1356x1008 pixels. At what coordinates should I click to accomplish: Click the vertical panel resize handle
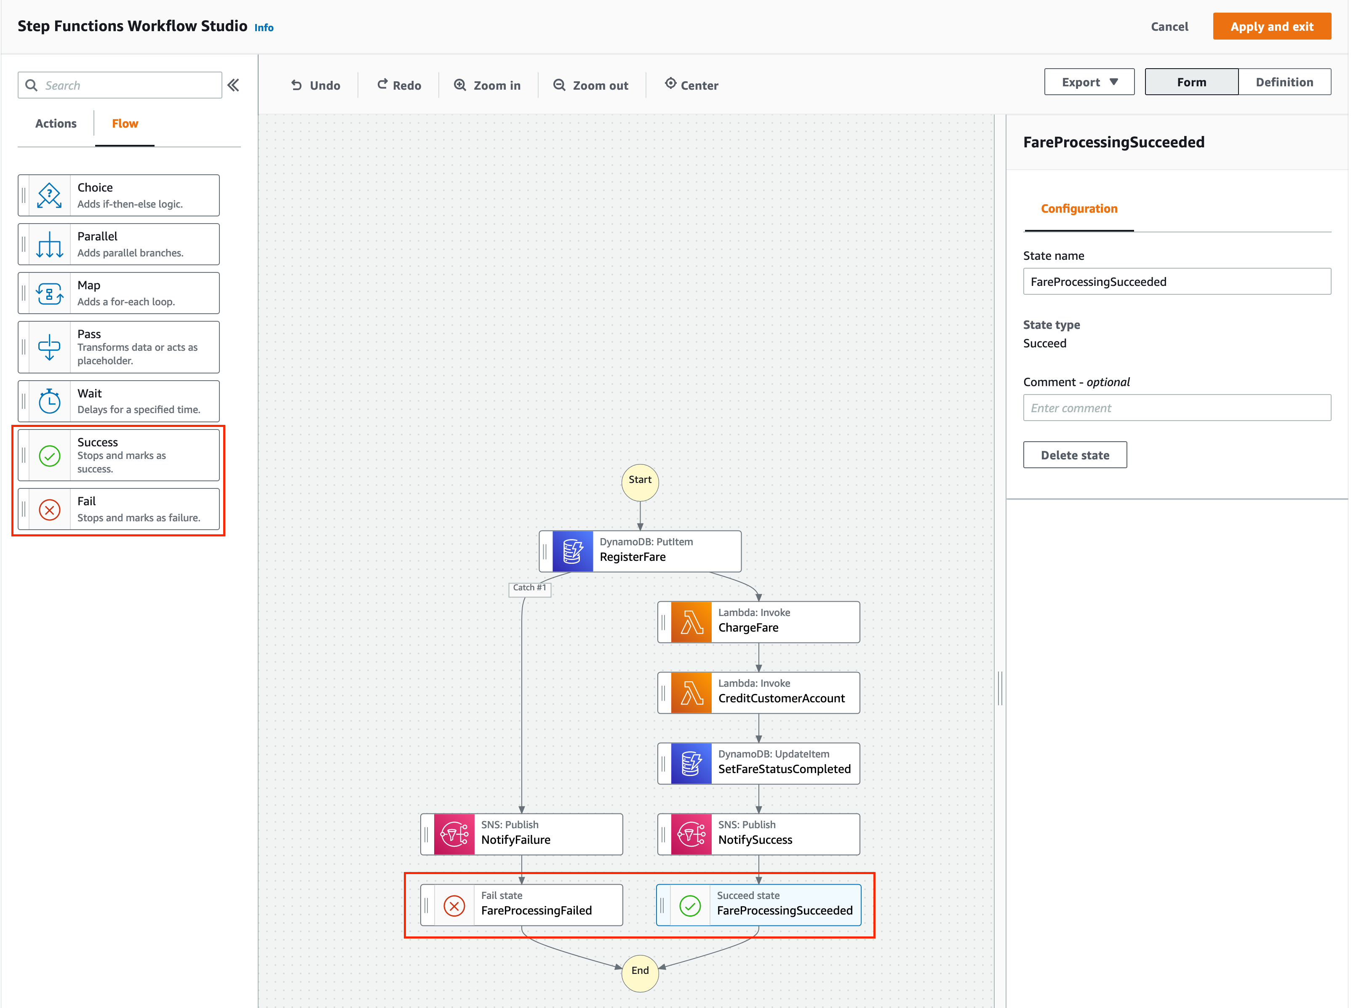point(1000,688)
